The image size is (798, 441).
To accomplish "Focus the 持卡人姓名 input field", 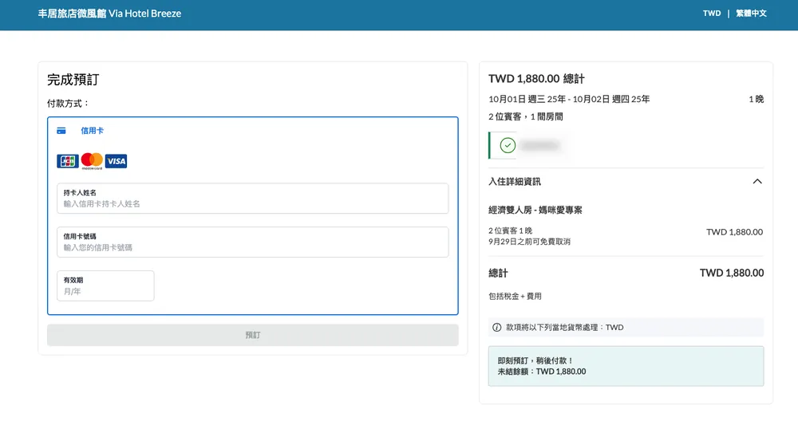I will click(x=252, y=203).
